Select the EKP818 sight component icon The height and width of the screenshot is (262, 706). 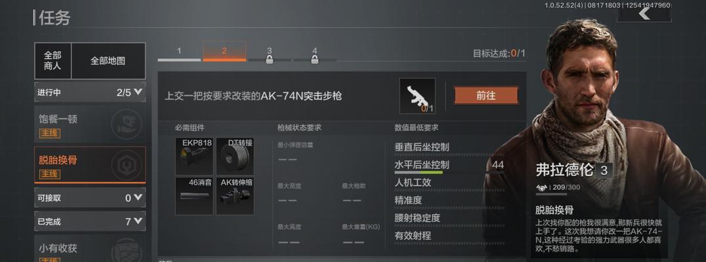[x=194, y=157]
